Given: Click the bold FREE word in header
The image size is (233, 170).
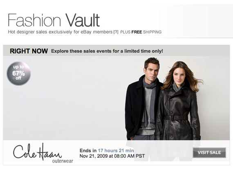Looking at the screenshot, I should pos(137,32).
